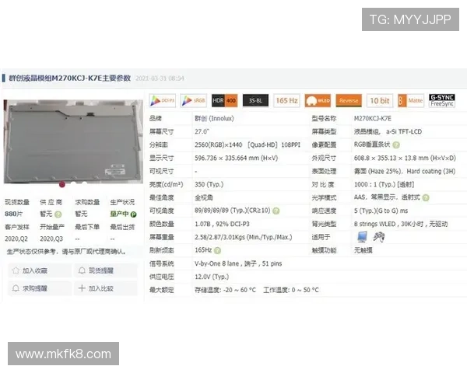The width and height of the screenshot is (467, 373).
Task: Click the sRGB color gamut badge
Action: click(193, 100)
